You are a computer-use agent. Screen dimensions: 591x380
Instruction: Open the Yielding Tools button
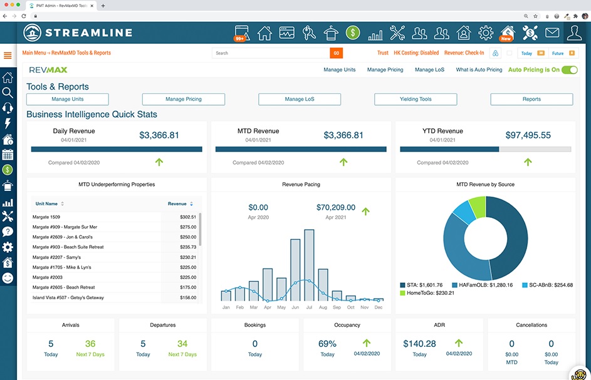[x=416, y=99]
